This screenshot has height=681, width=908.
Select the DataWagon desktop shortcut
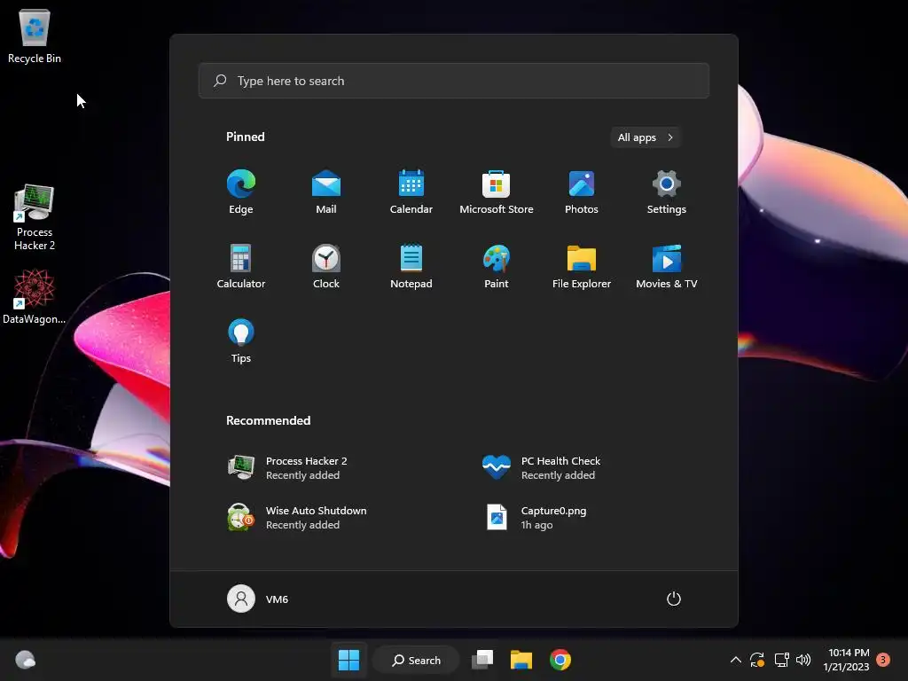click(x=35, y=297)
